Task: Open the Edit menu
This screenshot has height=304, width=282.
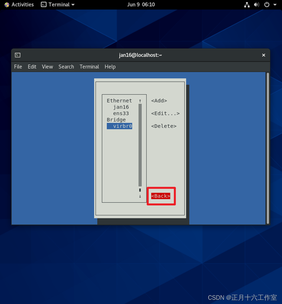Action: [32, 67]
